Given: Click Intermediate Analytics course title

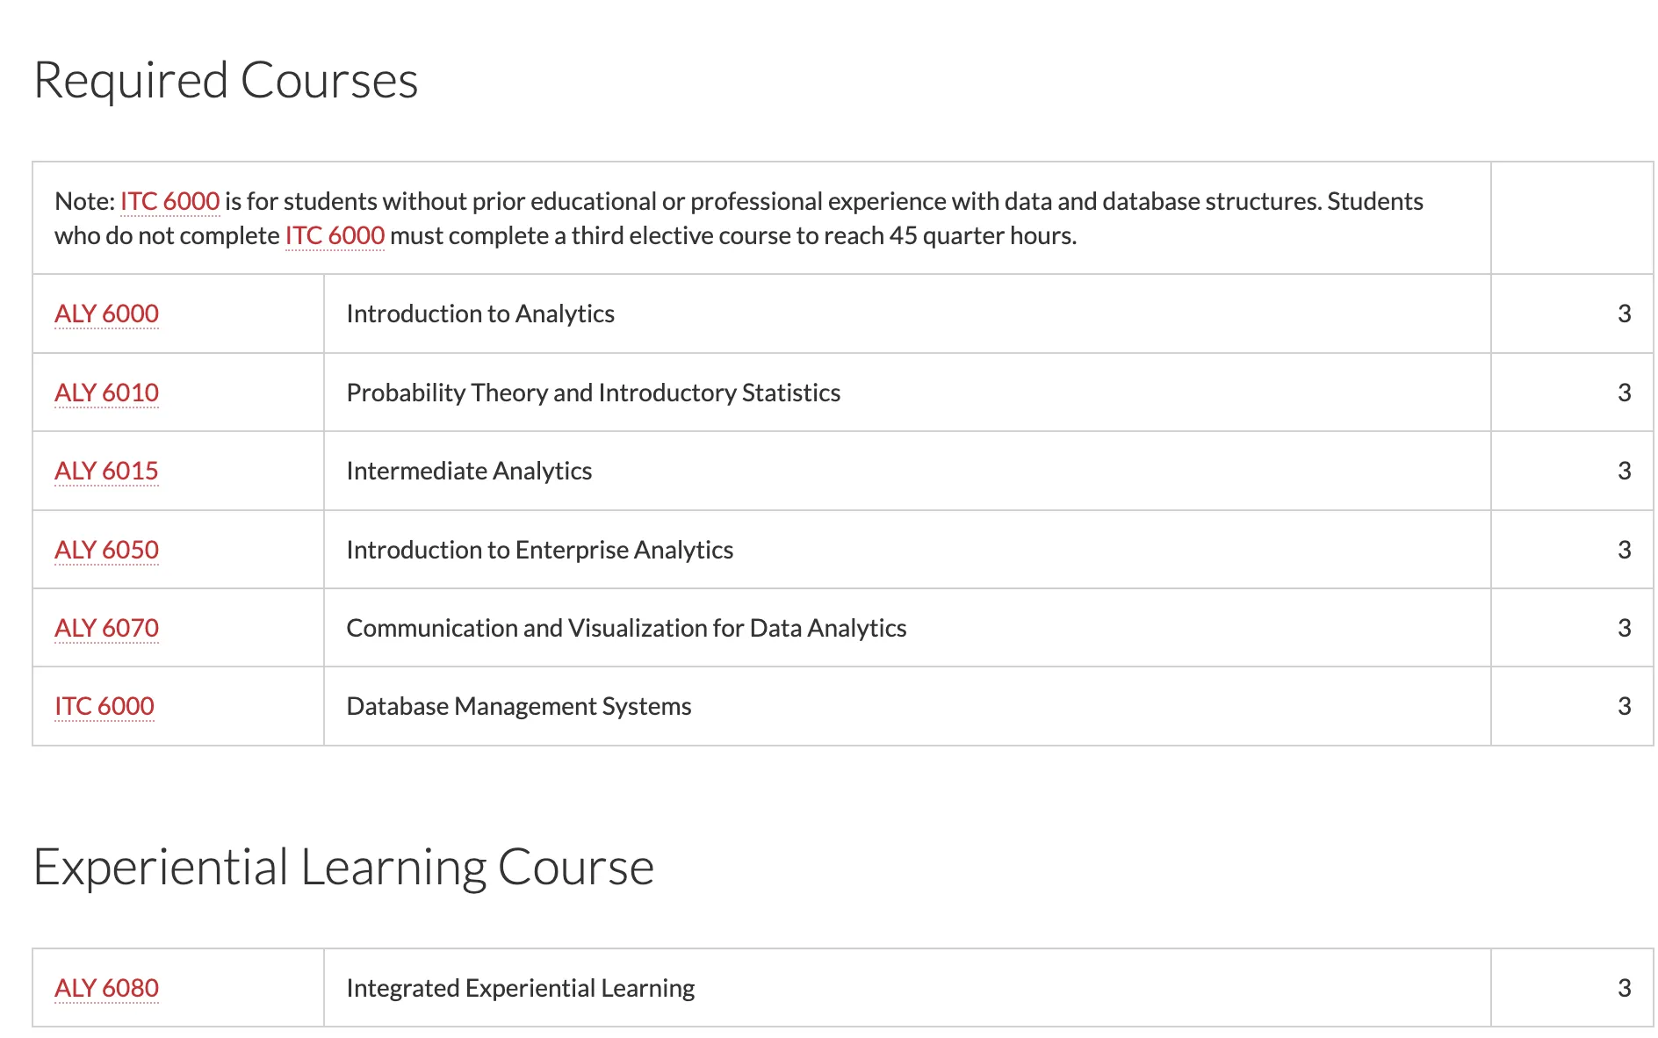Looking at the screenshot, I should click(x=469, y=471).
